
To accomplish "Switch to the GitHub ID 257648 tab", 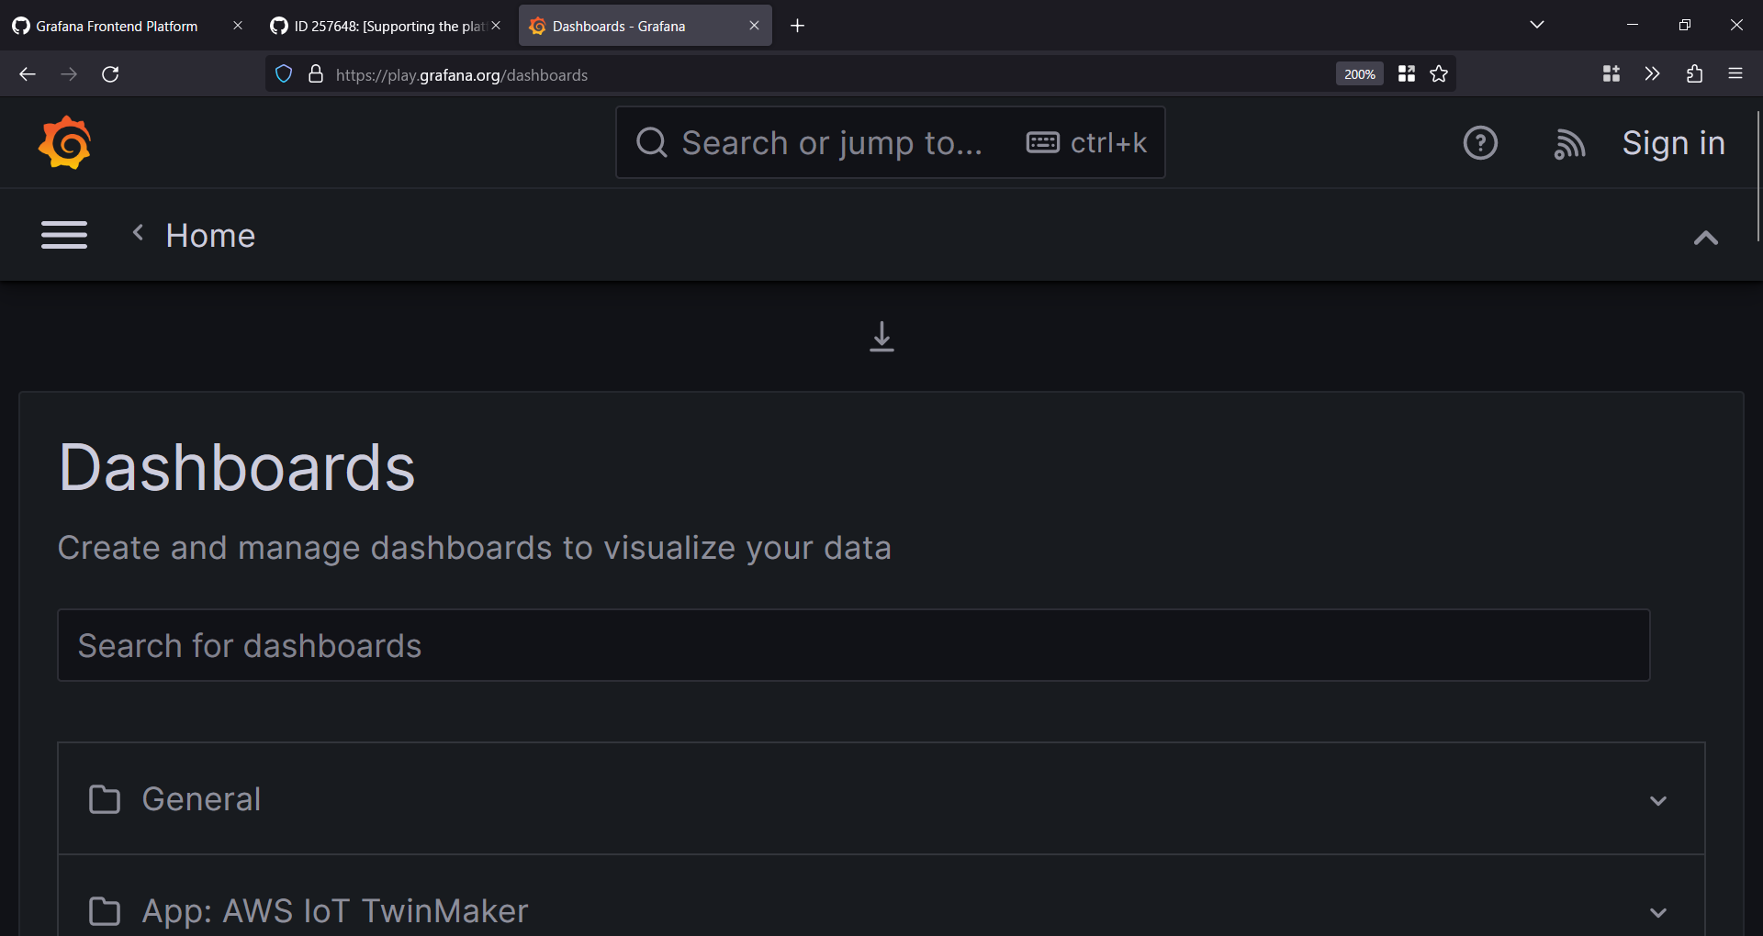I will point(376,25).
